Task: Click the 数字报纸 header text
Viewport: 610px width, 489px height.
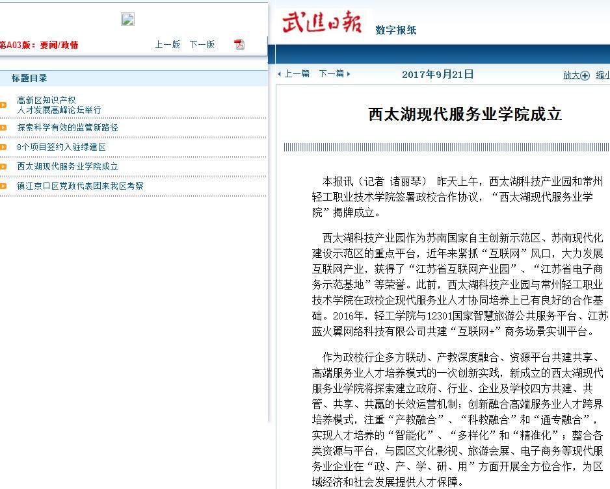Action: 395,30
